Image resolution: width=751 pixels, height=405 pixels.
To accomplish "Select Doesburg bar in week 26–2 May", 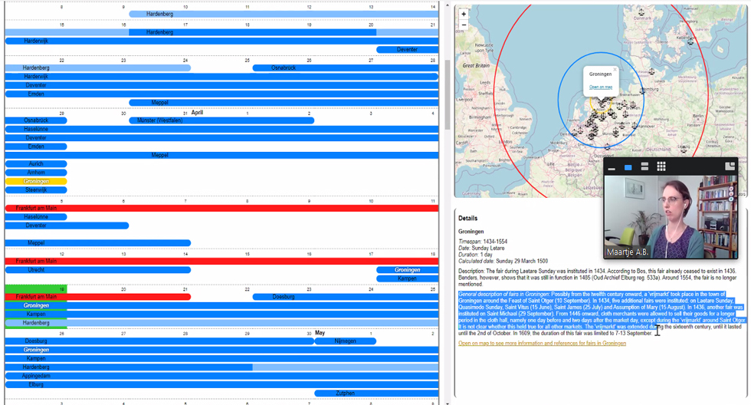I will 159,341.
